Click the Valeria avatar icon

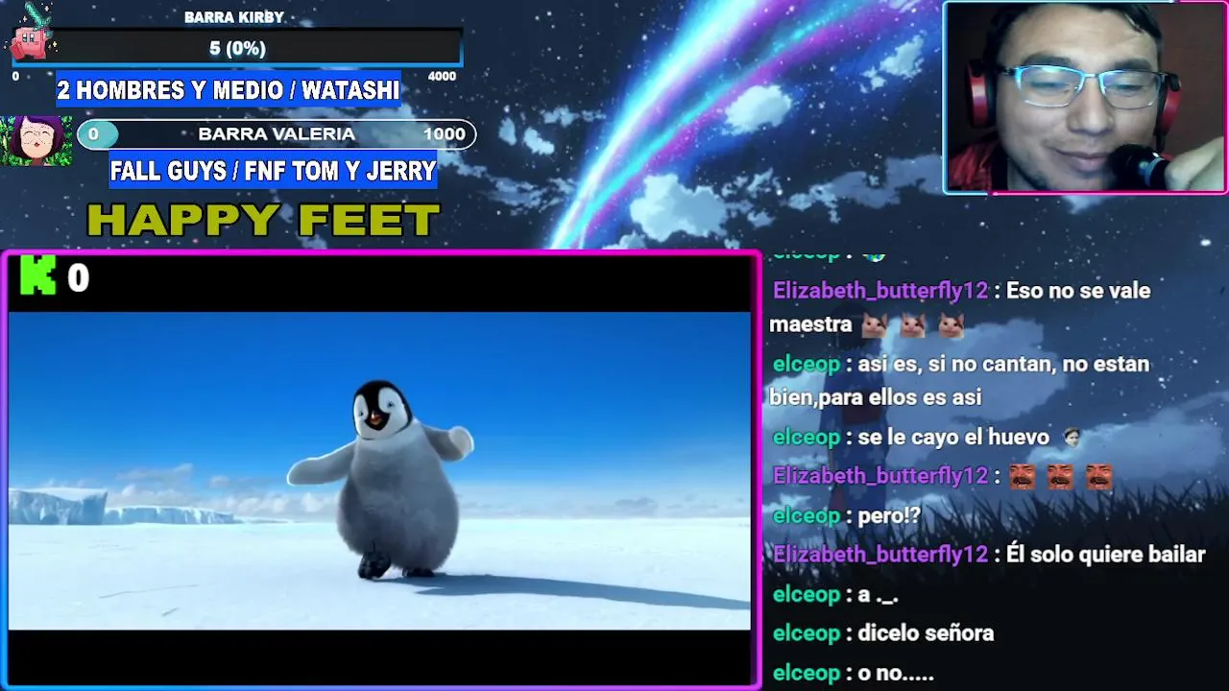coord(36,141)
